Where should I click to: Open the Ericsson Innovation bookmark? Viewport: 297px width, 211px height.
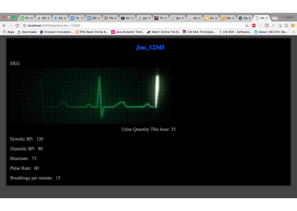coord(56,32)
